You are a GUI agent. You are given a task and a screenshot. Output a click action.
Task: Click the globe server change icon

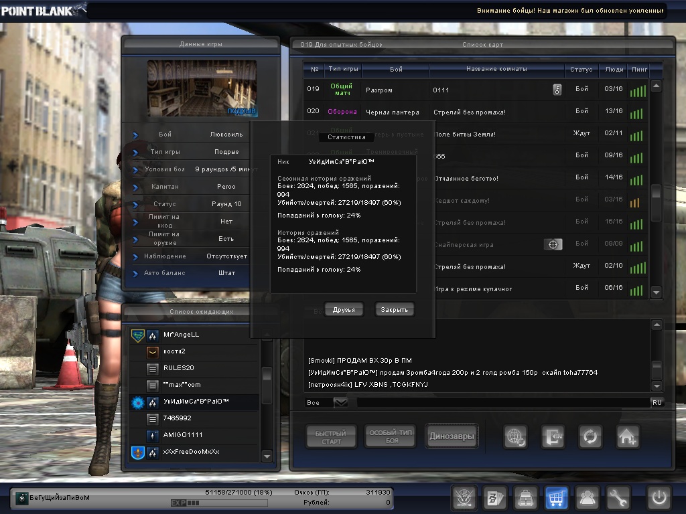tap(515, 436)
